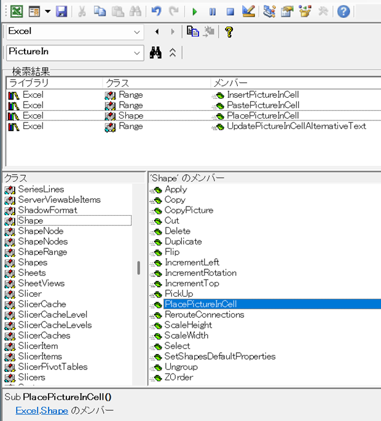
Task: Pause execution with the Break icon
Action: [x=213, y=12]
